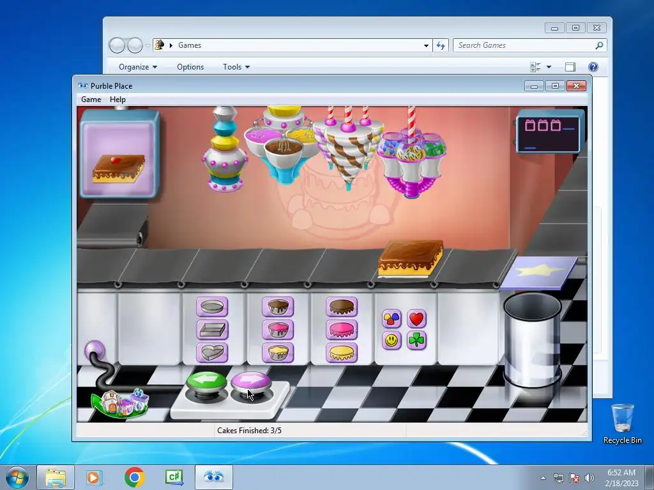Click the Windows Start button
The image size is (654, 490).
[x=17, y=477]
